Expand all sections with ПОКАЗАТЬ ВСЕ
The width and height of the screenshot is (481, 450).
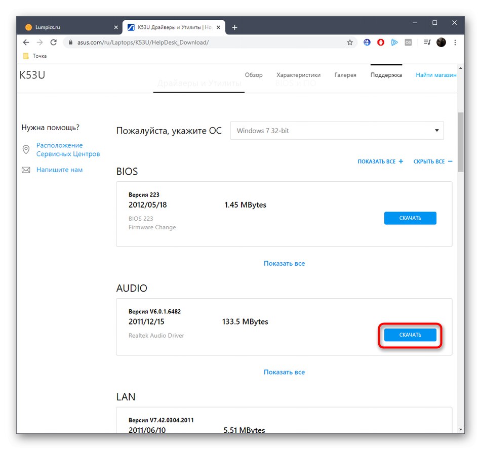[380, 161]
